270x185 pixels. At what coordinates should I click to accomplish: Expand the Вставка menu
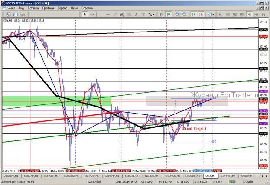(33, 8)
